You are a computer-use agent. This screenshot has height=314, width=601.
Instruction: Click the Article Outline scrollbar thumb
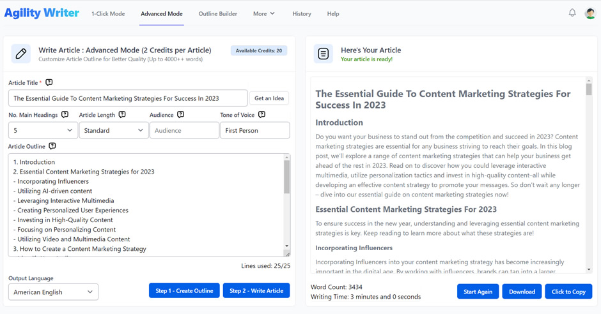click(286, 177)
